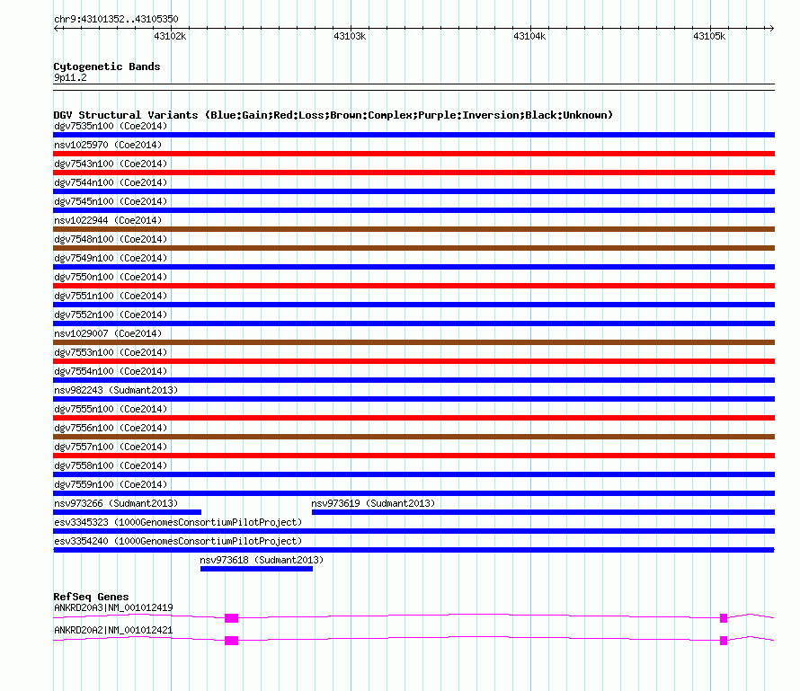Image resolution: width=800 pixels, height=691 pixels.
Task: Click the left exon box of ANKRD20A3
Action: click(x=231, y=618)
